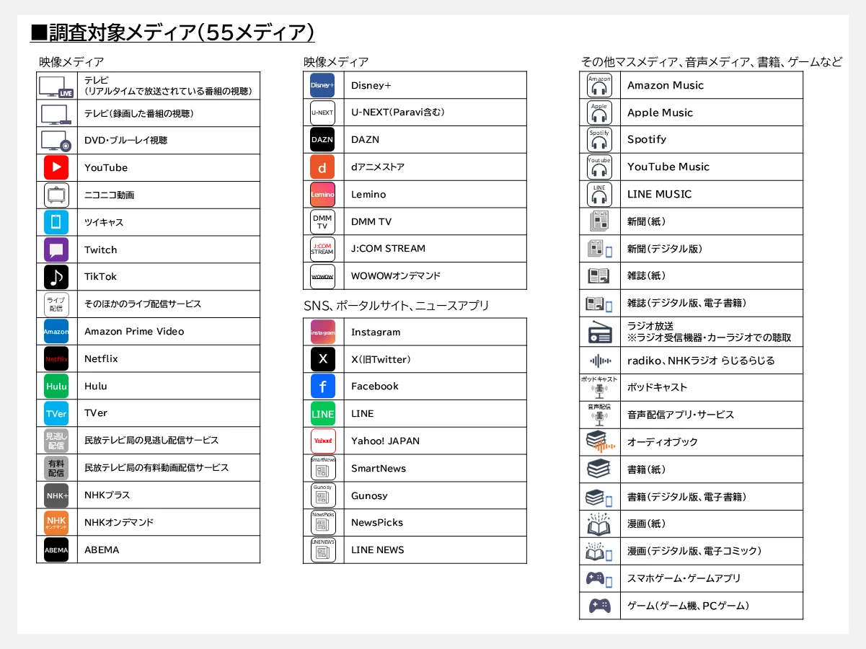Click the Facebook icon
Image resolution: width=866 pixels, height=649 pixels.
322,386
